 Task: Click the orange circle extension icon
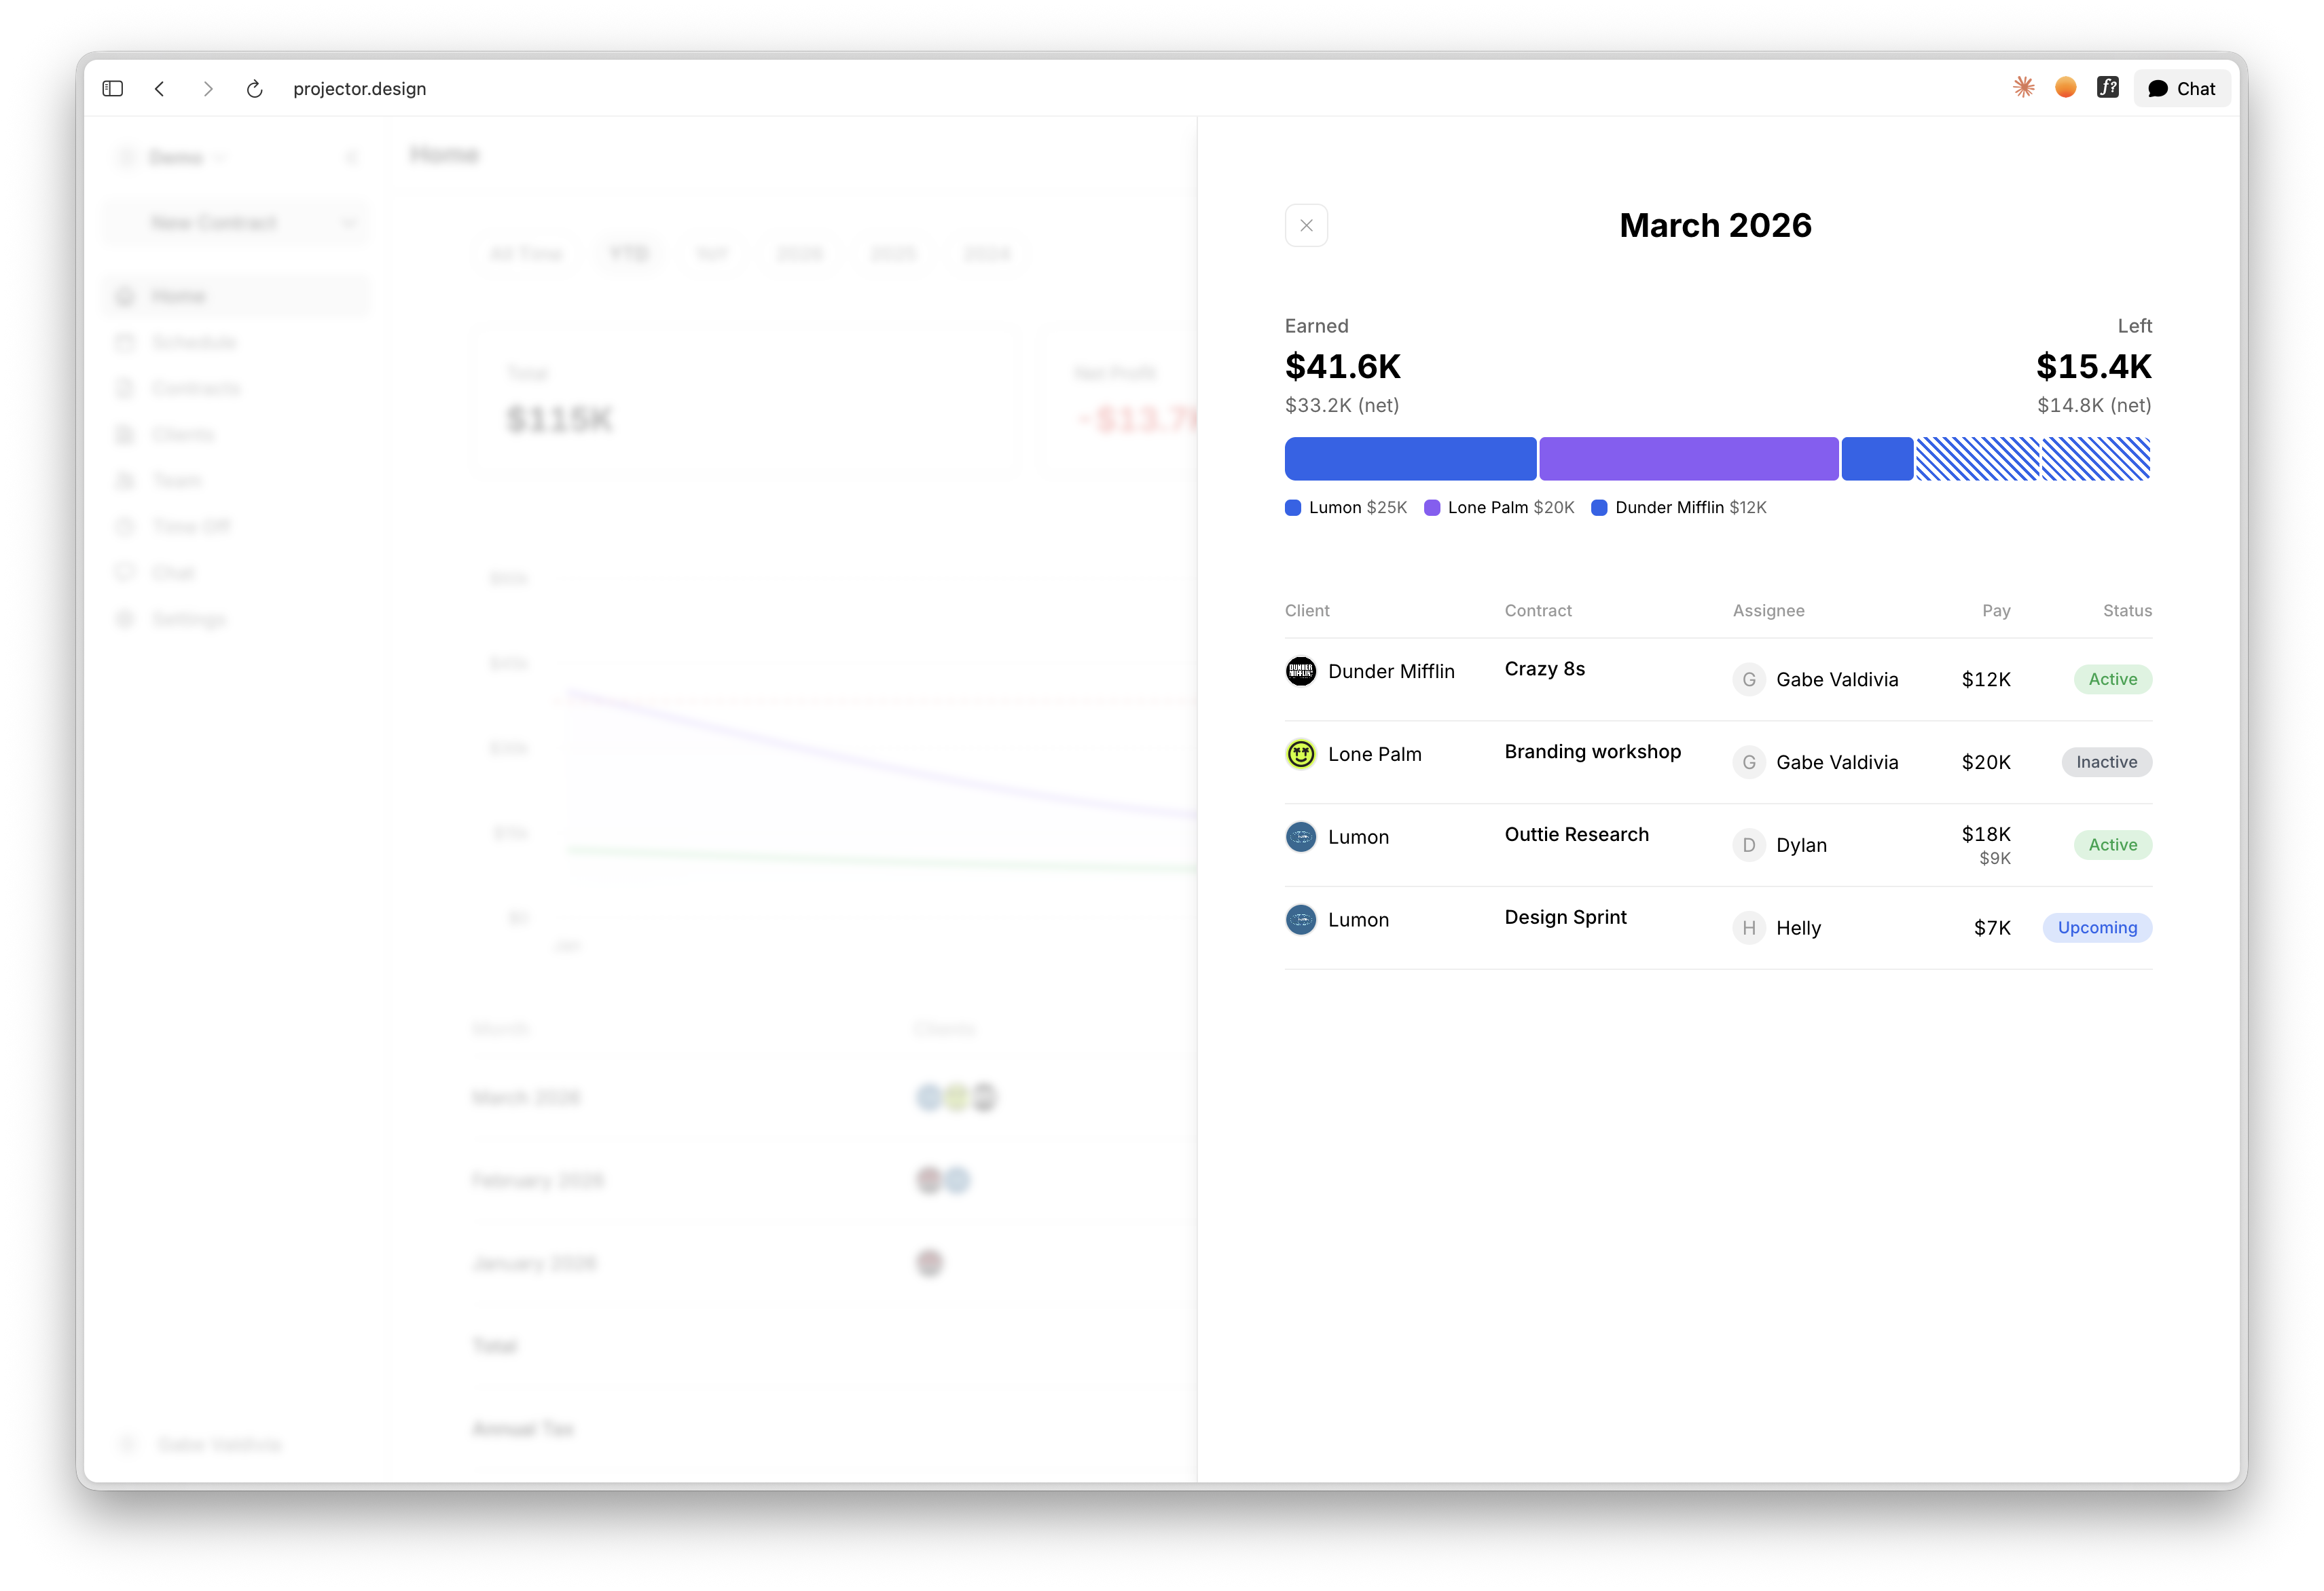point(2065,88)
